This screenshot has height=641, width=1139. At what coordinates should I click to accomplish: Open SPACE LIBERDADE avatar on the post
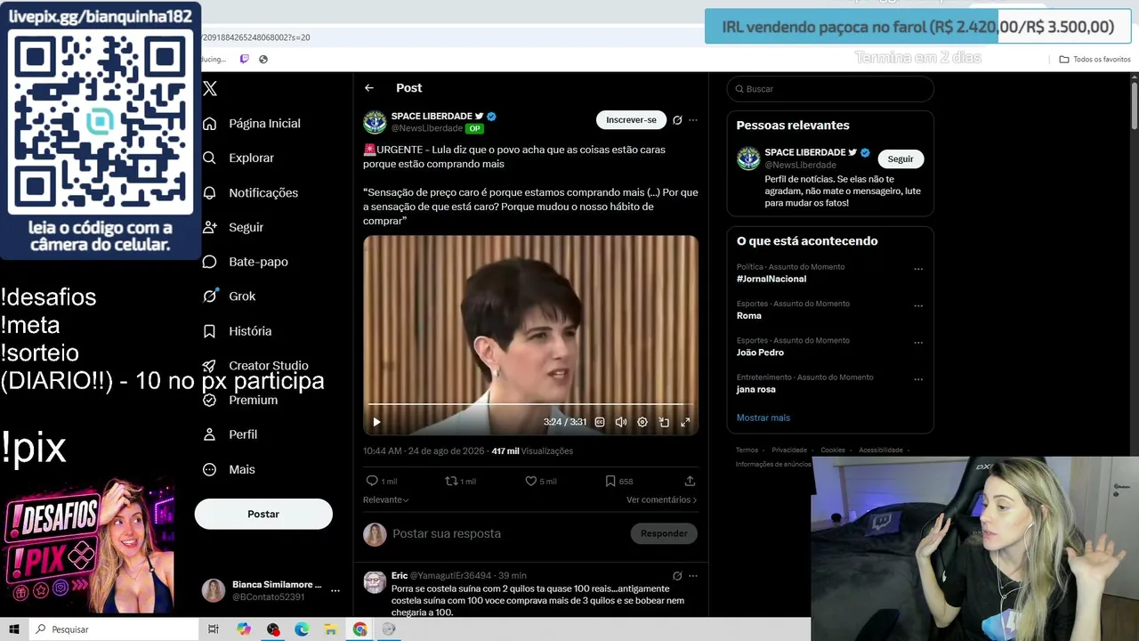[375, 122]
